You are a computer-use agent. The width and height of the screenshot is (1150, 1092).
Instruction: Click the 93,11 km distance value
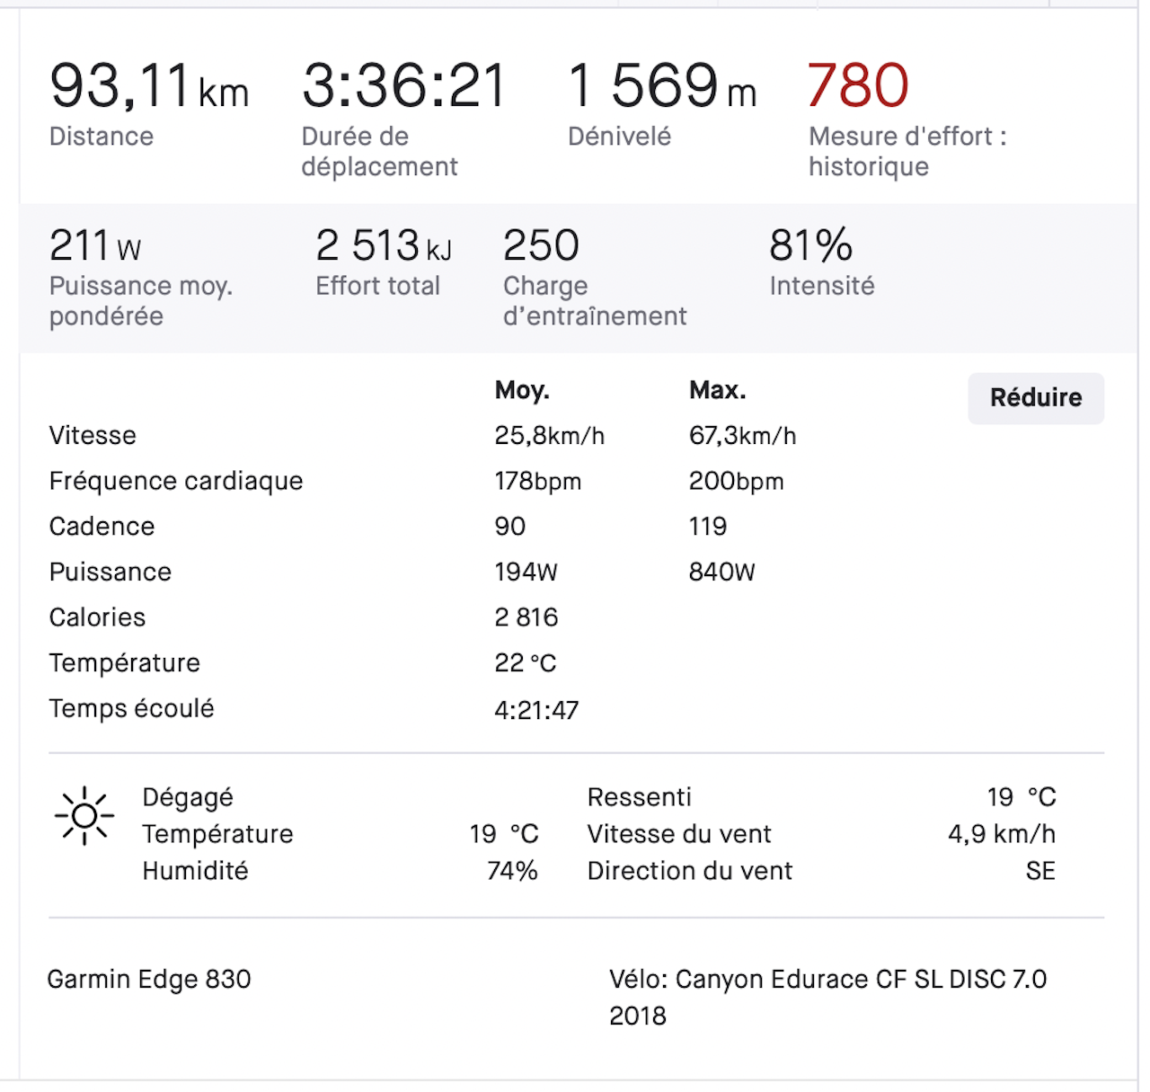pyautogui.click(x=148, y=86)
